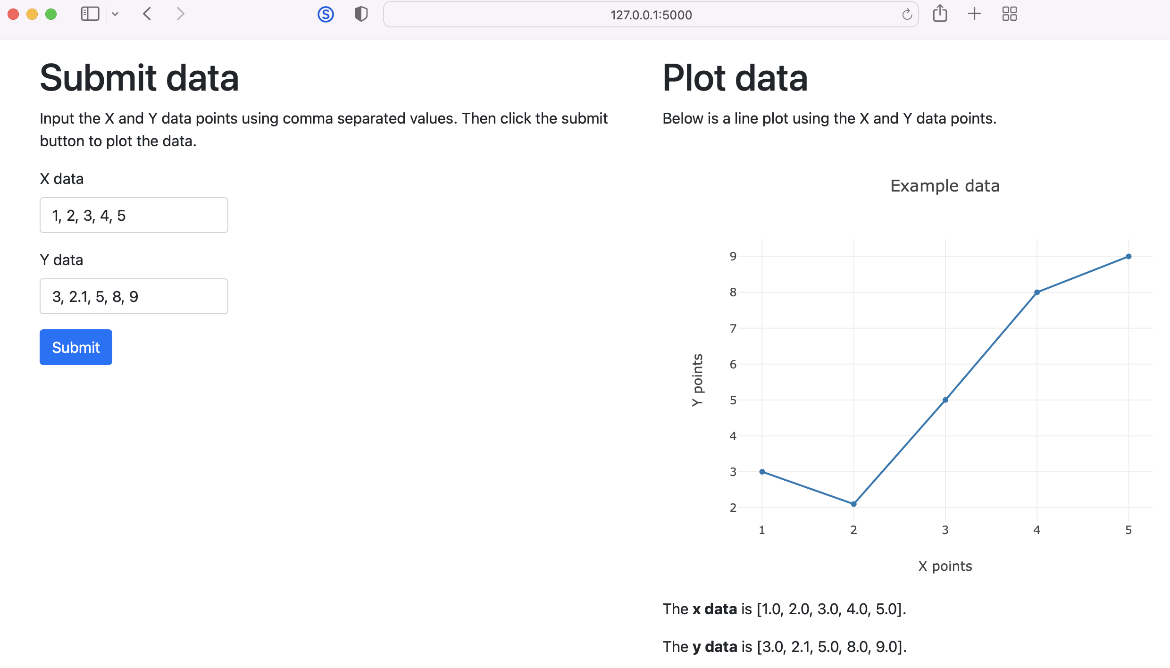Click the plot point at x=5

coord(1128,257)
